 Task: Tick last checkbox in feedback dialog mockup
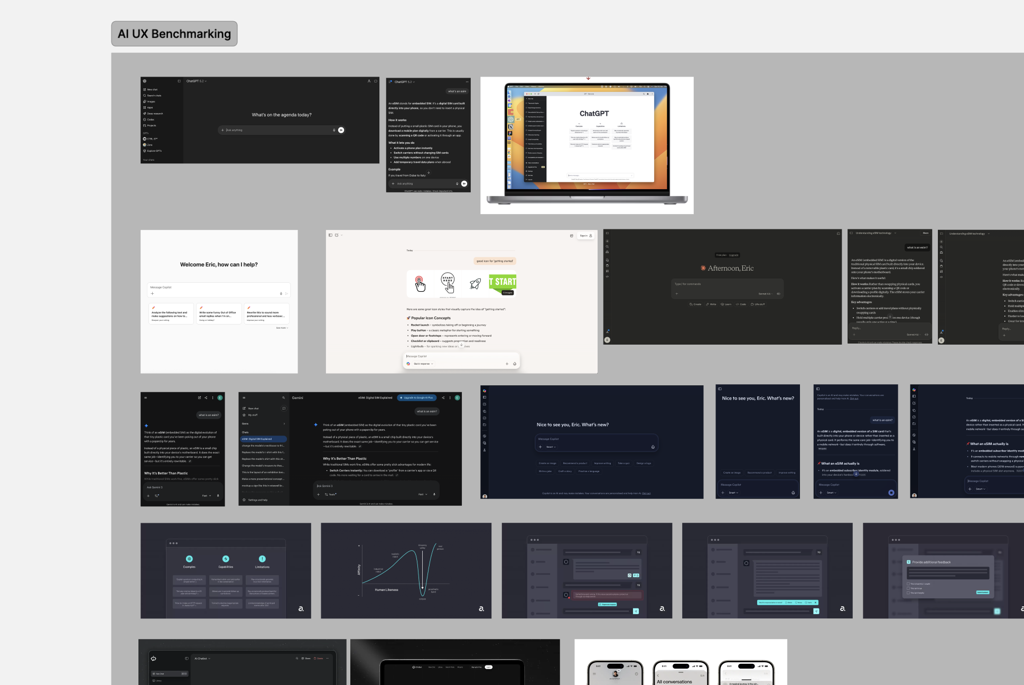908,593
